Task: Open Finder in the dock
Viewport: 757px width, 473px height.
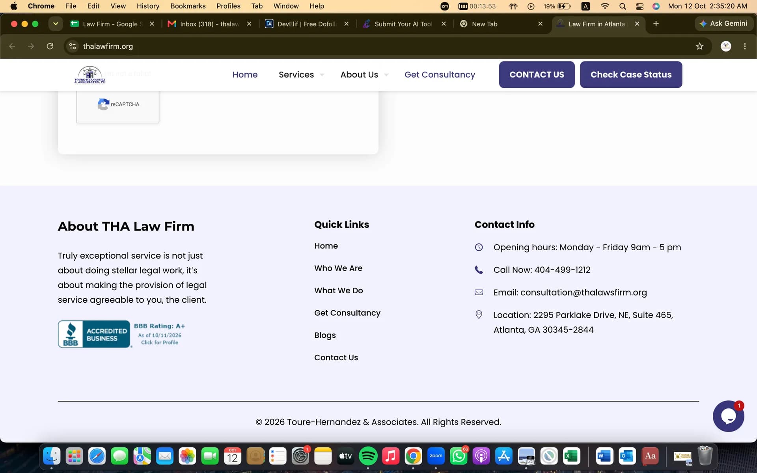Action: (x=52, y=456)
